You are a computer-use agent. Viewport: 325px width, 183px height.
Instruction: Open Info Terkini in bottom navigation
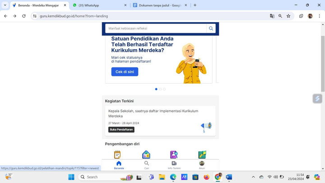coord(174,165)
